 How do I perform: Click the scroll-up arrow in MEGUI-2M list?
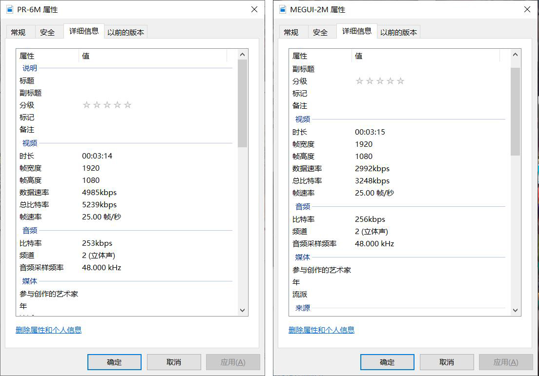click(x=516, y=55)
